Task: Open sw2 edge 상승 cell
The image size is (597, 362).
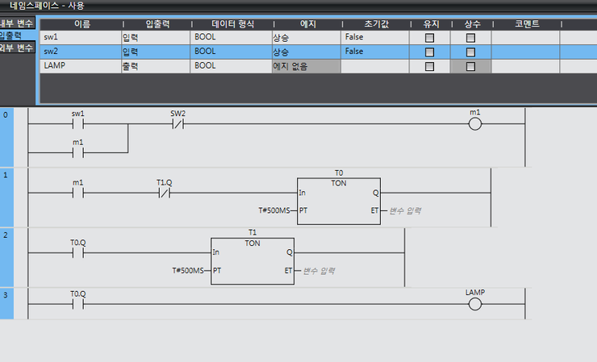Action: point(306,52)
